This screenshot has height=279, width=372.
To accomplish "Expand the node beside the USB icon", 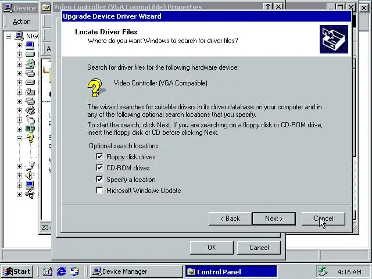I will [x=19, y=194].
